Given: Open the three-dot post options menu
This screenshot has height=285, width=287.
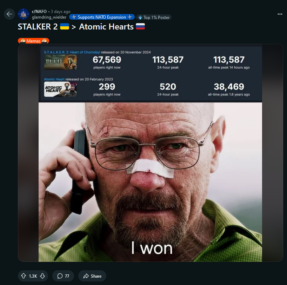Looking at the screenshot, I should (280, 14).
